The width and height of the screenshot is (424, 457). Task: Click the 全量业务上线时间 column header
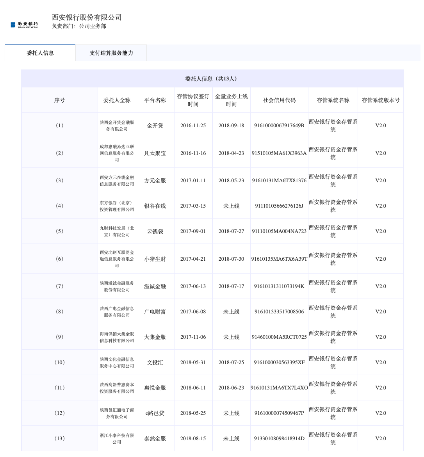(231, 100)
